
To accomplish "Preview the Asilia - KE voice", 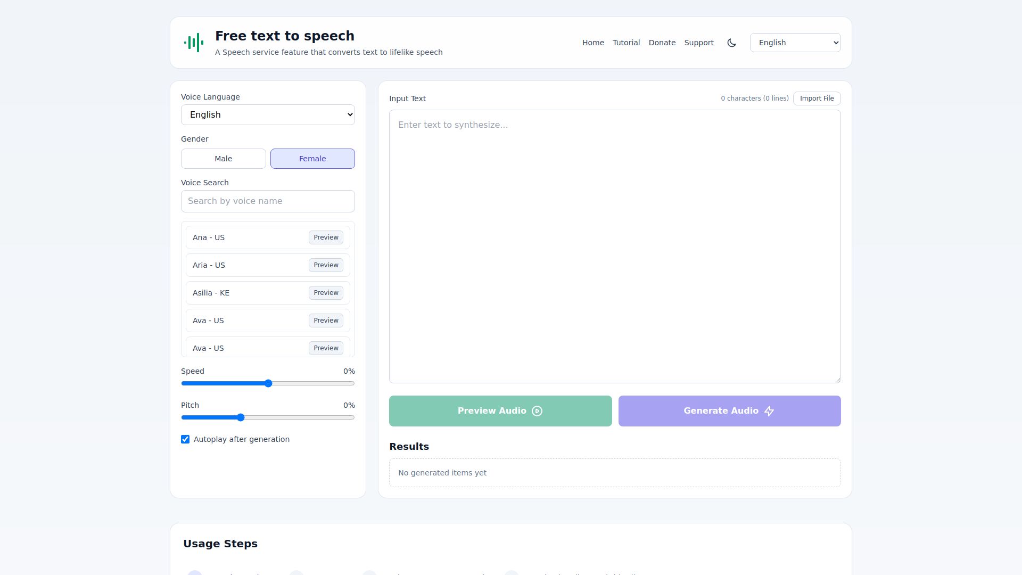I will [325, 293].
